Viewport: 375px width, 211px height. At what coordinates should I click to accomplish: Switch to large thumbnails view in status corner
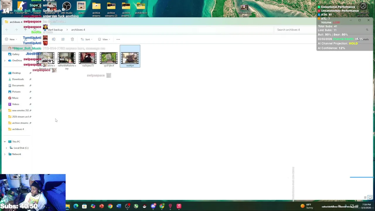tap(370, 198)
